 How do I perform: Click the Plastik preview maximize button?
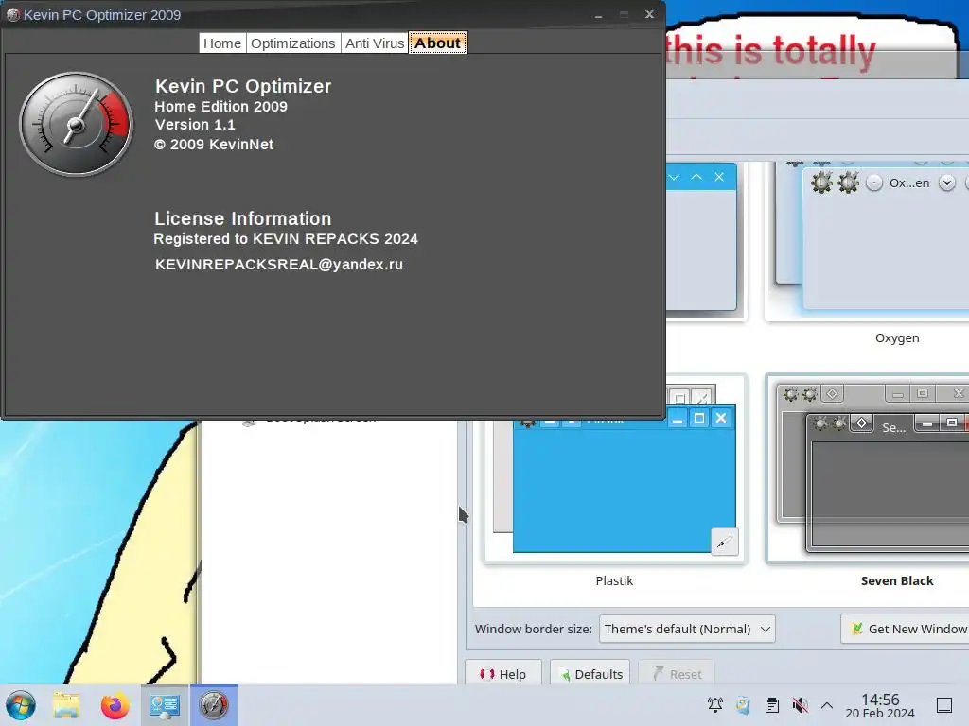coord(699,419)
